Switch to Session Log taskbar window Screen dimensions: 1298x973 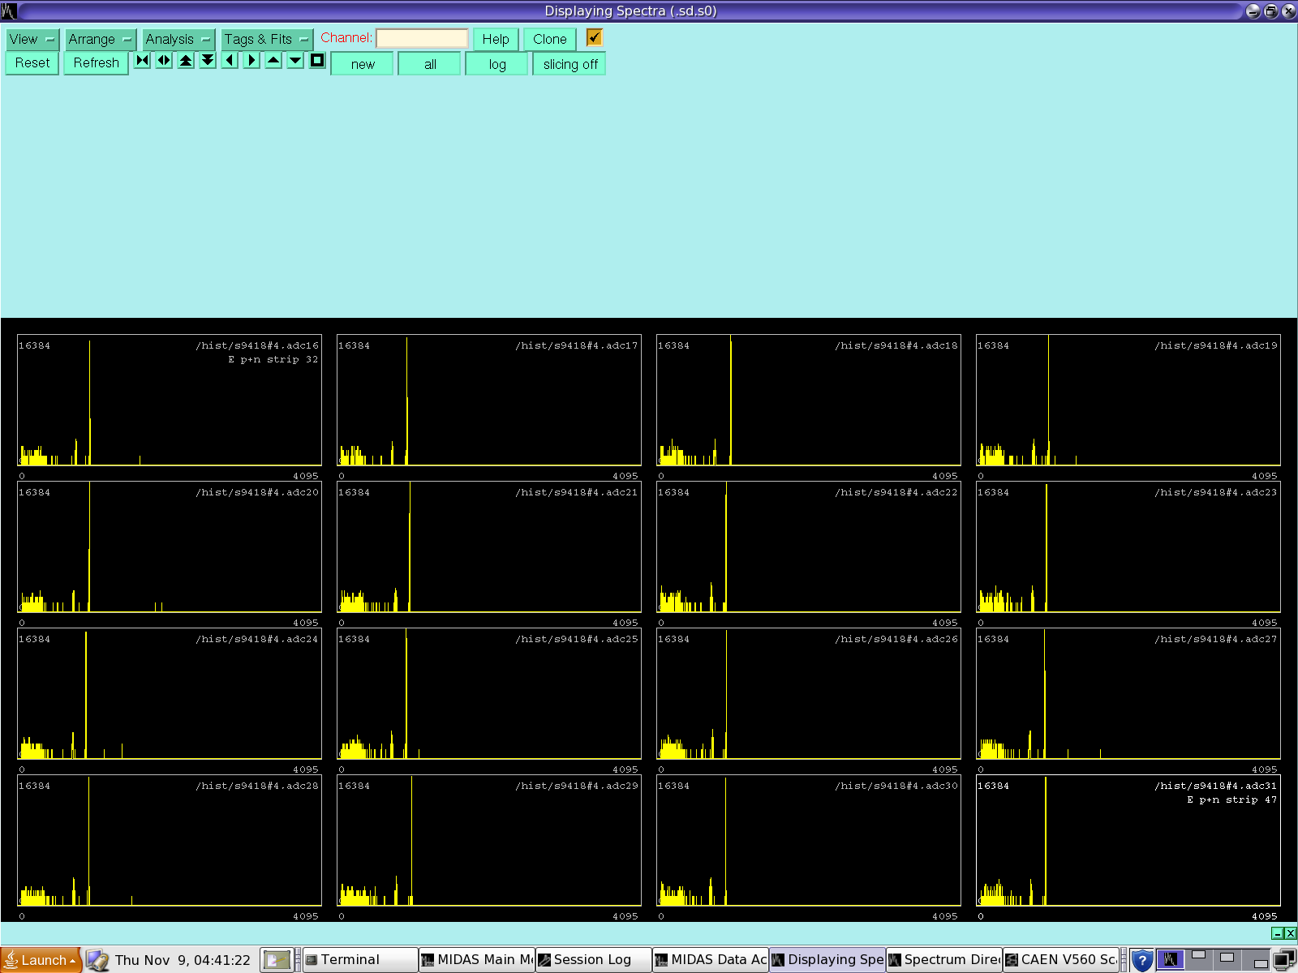coord(593,960)
